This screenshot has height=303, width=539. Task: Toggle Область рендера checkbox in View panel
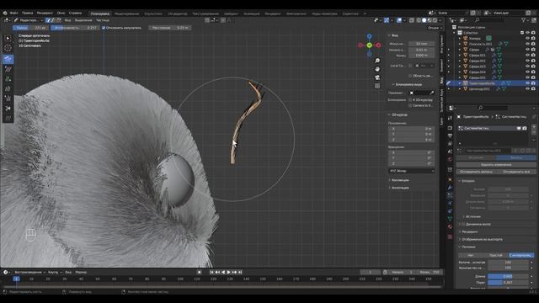tap(410, 76)
